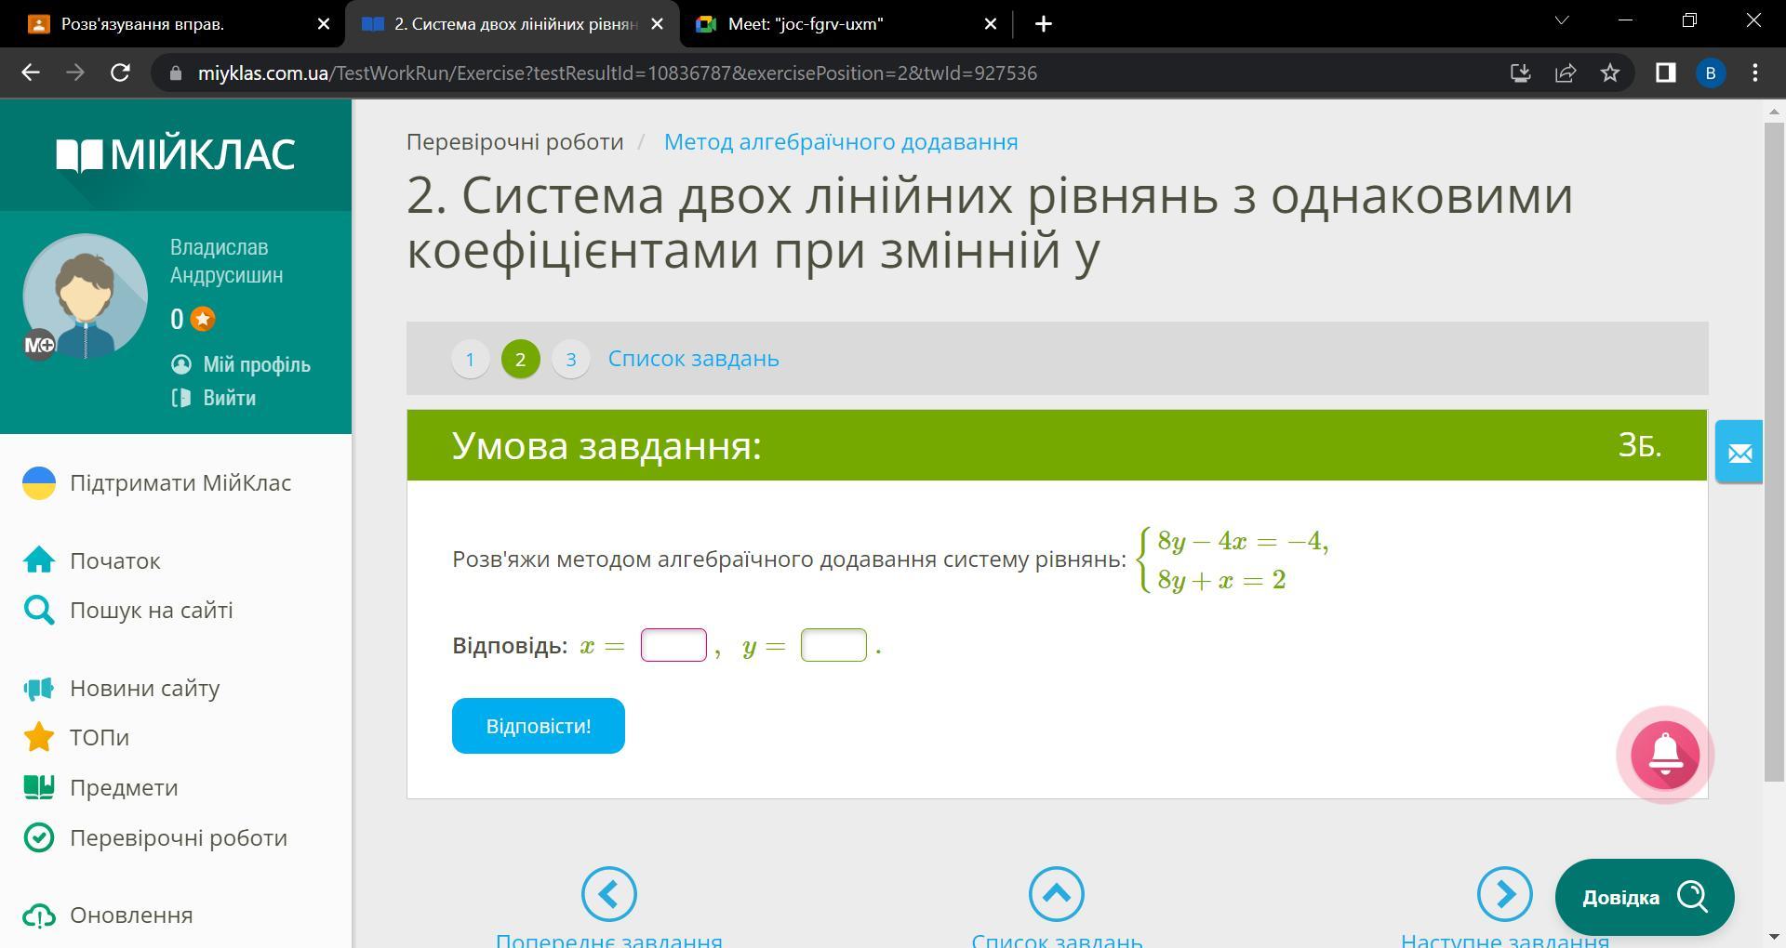
Task: Open Оновлення menu item
Action: click(131, 915)
